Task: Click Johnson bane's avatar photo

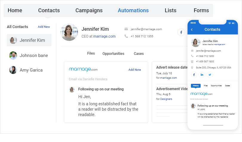Action: [13, 55]
